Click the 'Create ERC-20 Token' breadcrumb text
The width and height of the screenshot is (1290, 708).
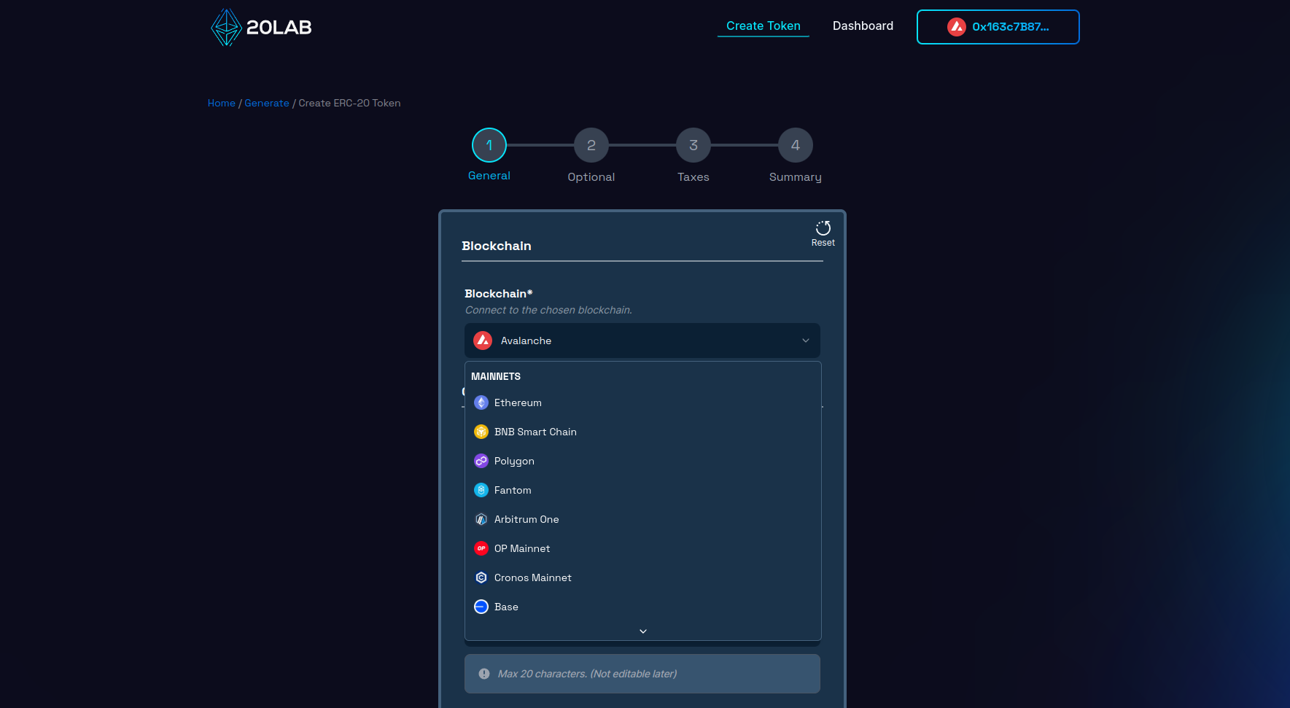point(349,103)
